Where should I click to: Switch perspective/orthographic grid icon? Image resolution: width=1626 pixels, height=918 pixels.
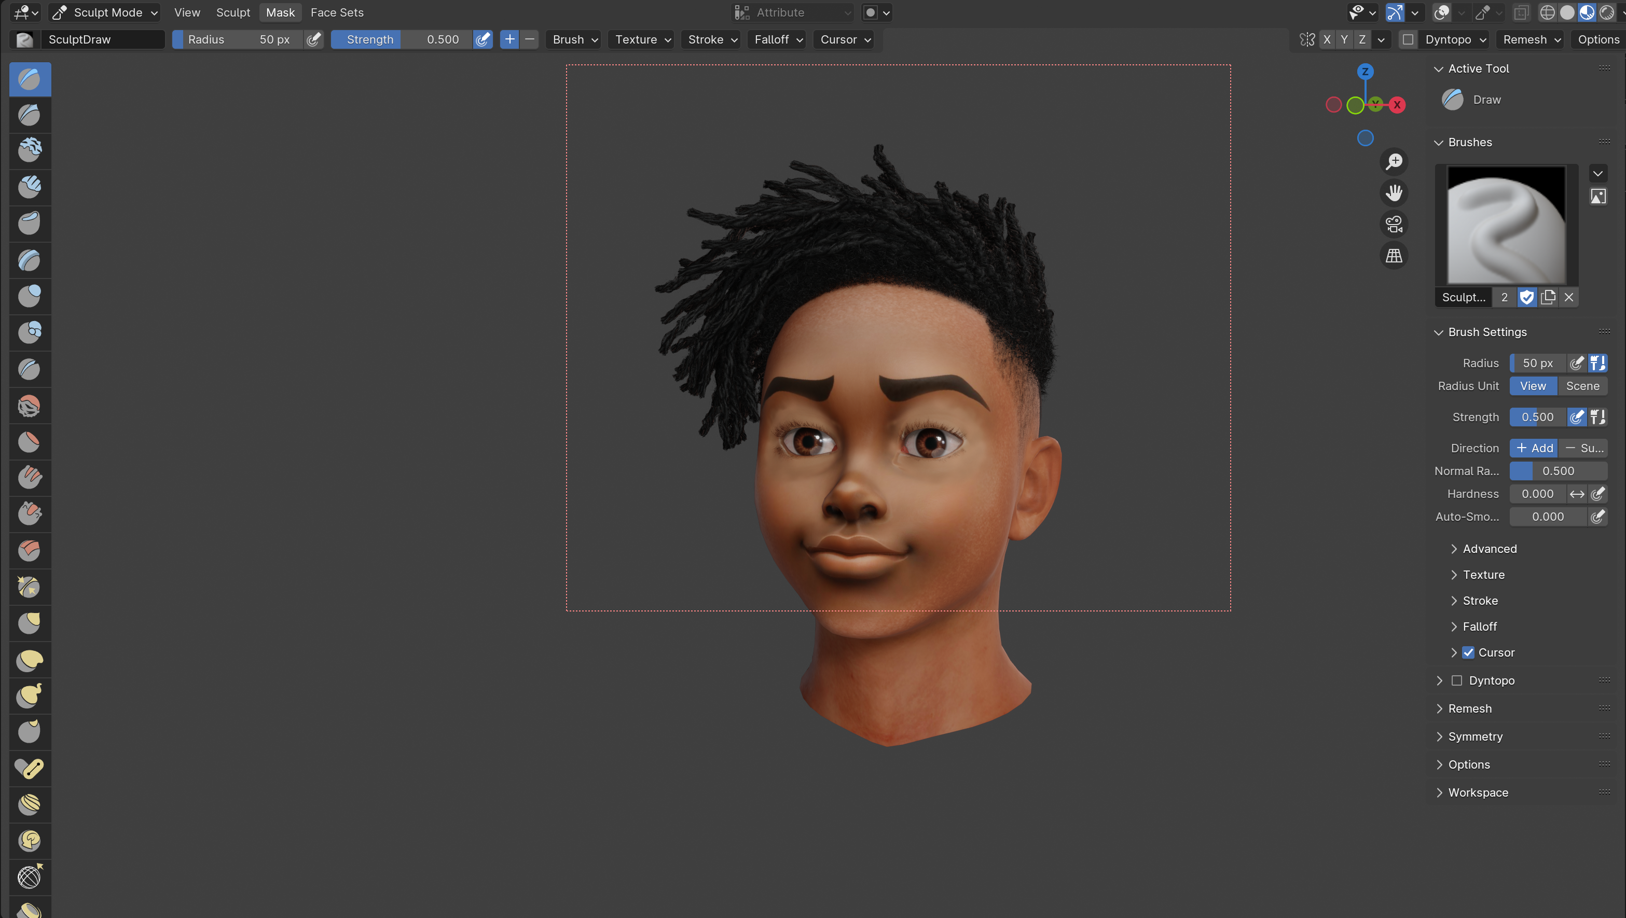pos(1394,256)
